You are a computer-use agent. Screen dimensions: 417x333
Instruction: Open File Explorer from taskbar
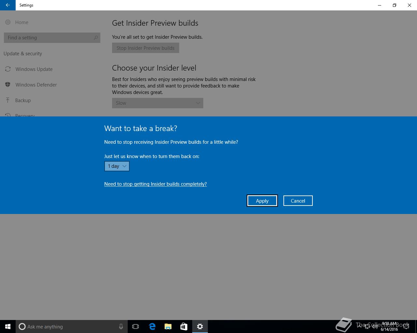coord(168,326)
